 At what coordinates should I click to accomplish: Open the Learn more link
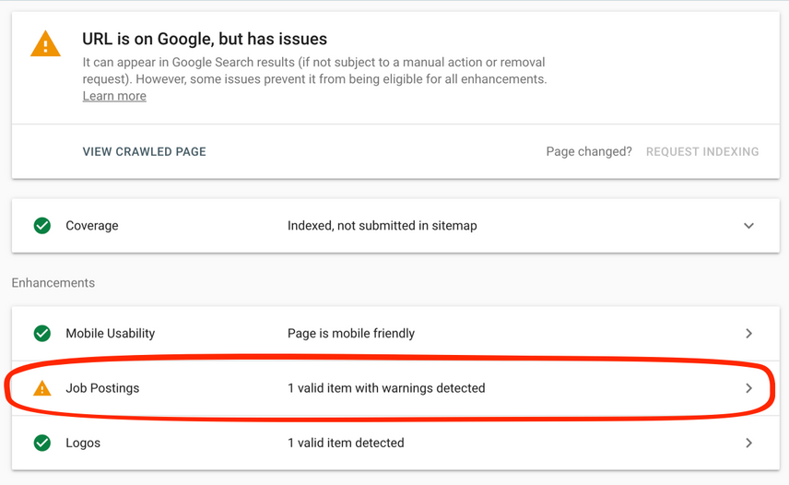coord(114,96)
